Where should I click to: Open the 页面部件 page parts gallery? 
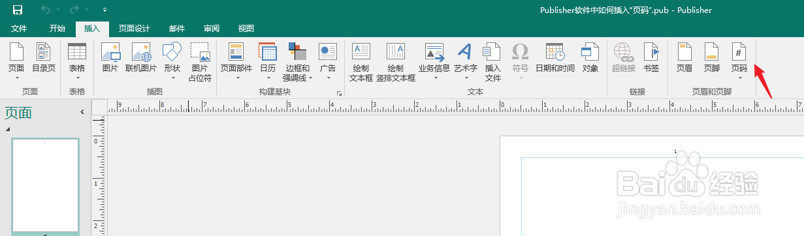236,62
